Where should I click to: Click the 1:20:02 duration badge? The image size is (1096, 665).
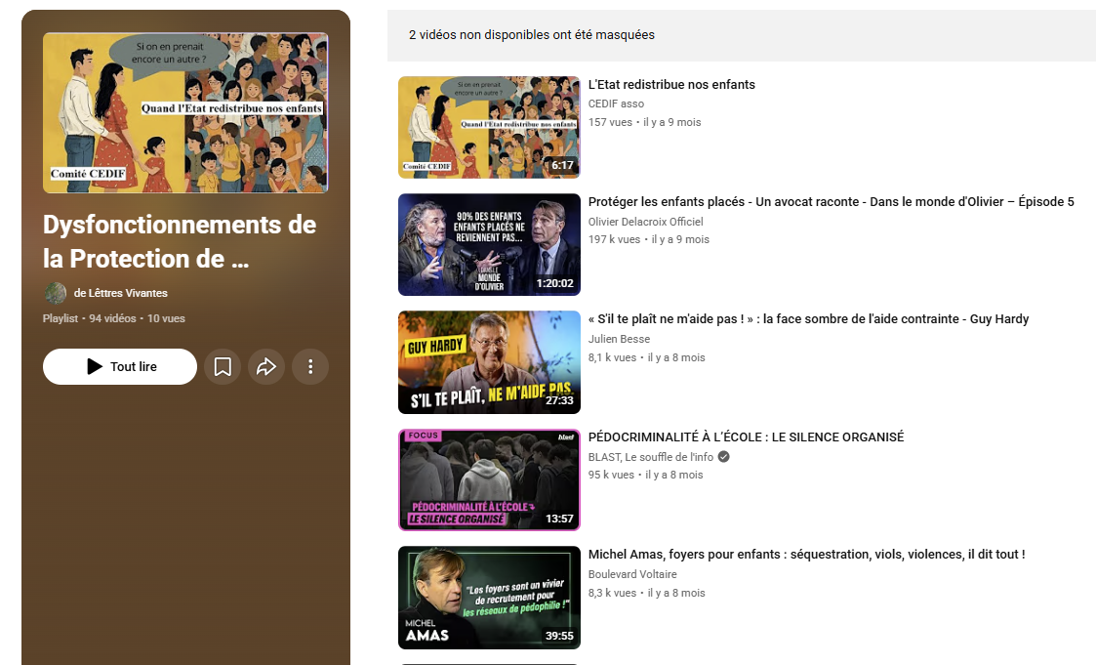[x=555, y=283]
